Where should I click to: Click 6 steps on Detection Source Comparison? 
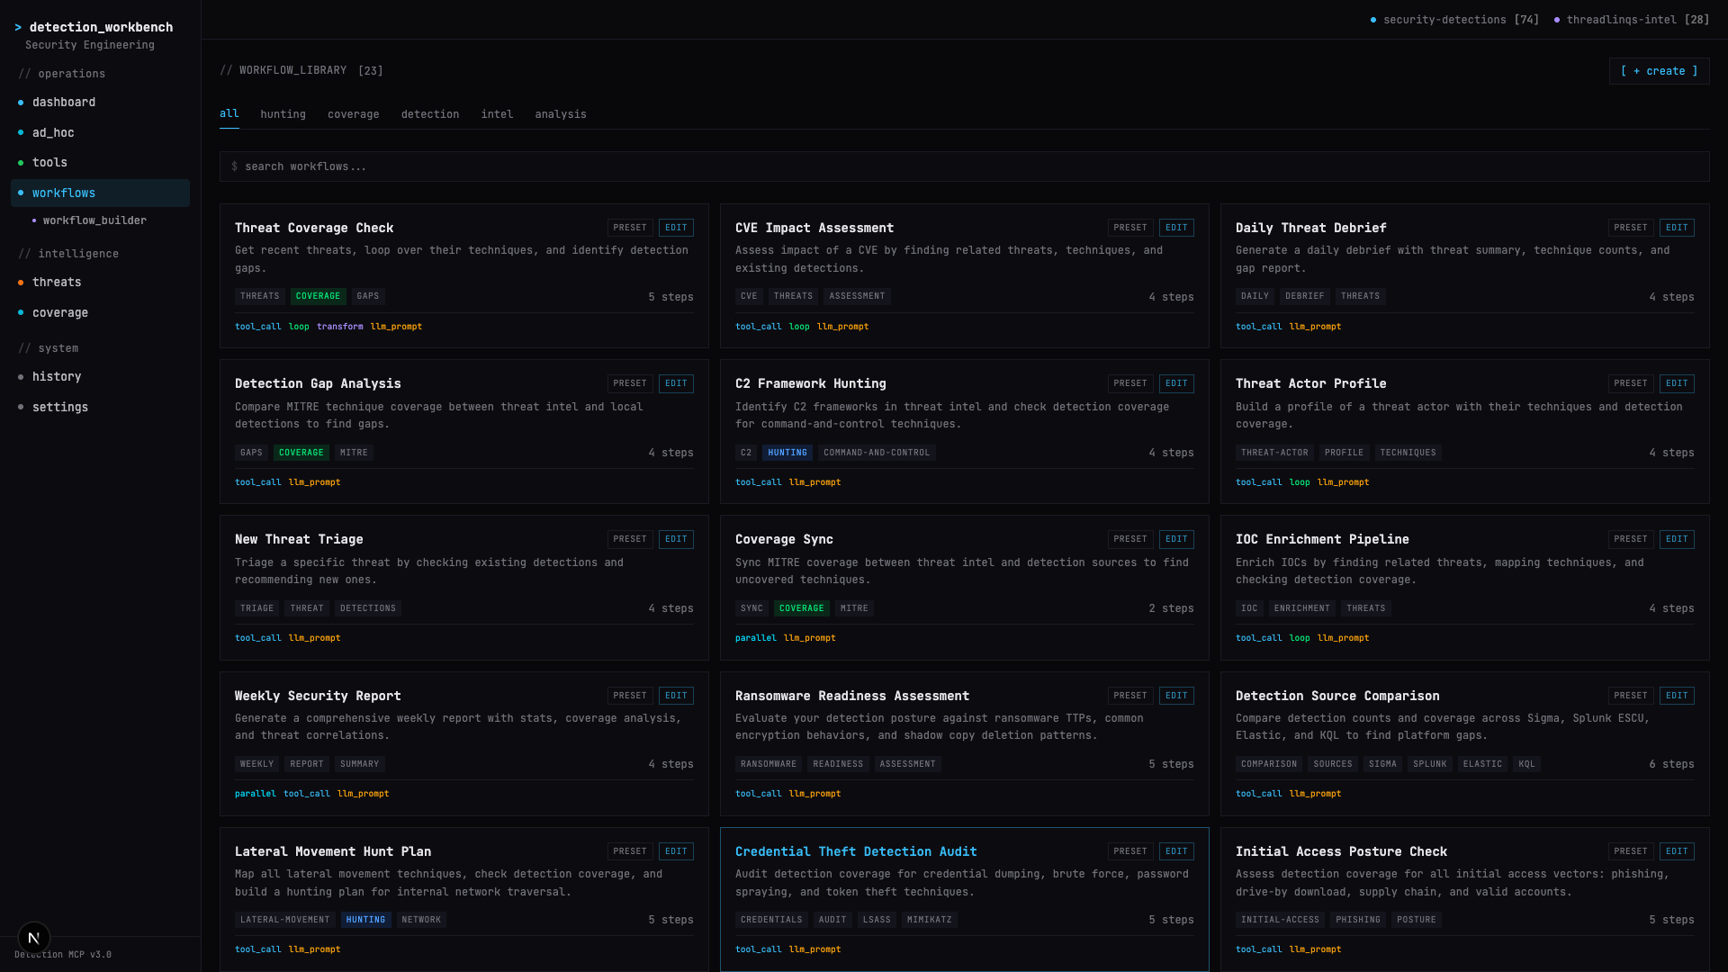1671,764
